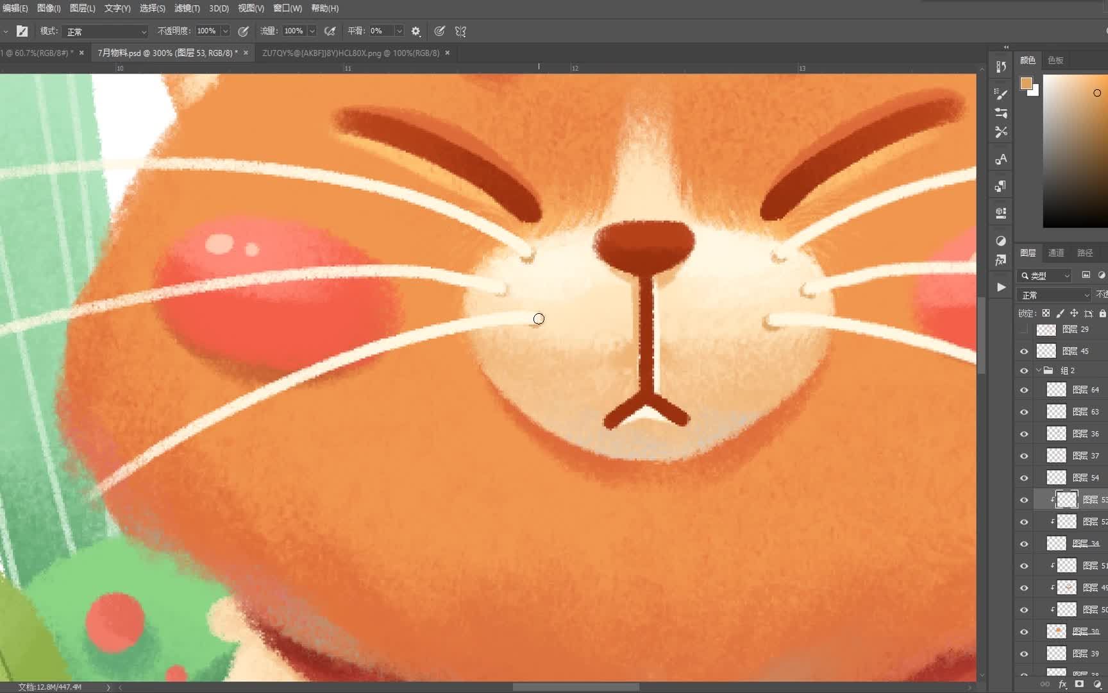
Task: Open opacity 不透明度 dropdown arrow
Action: click(x=225, y=31)
